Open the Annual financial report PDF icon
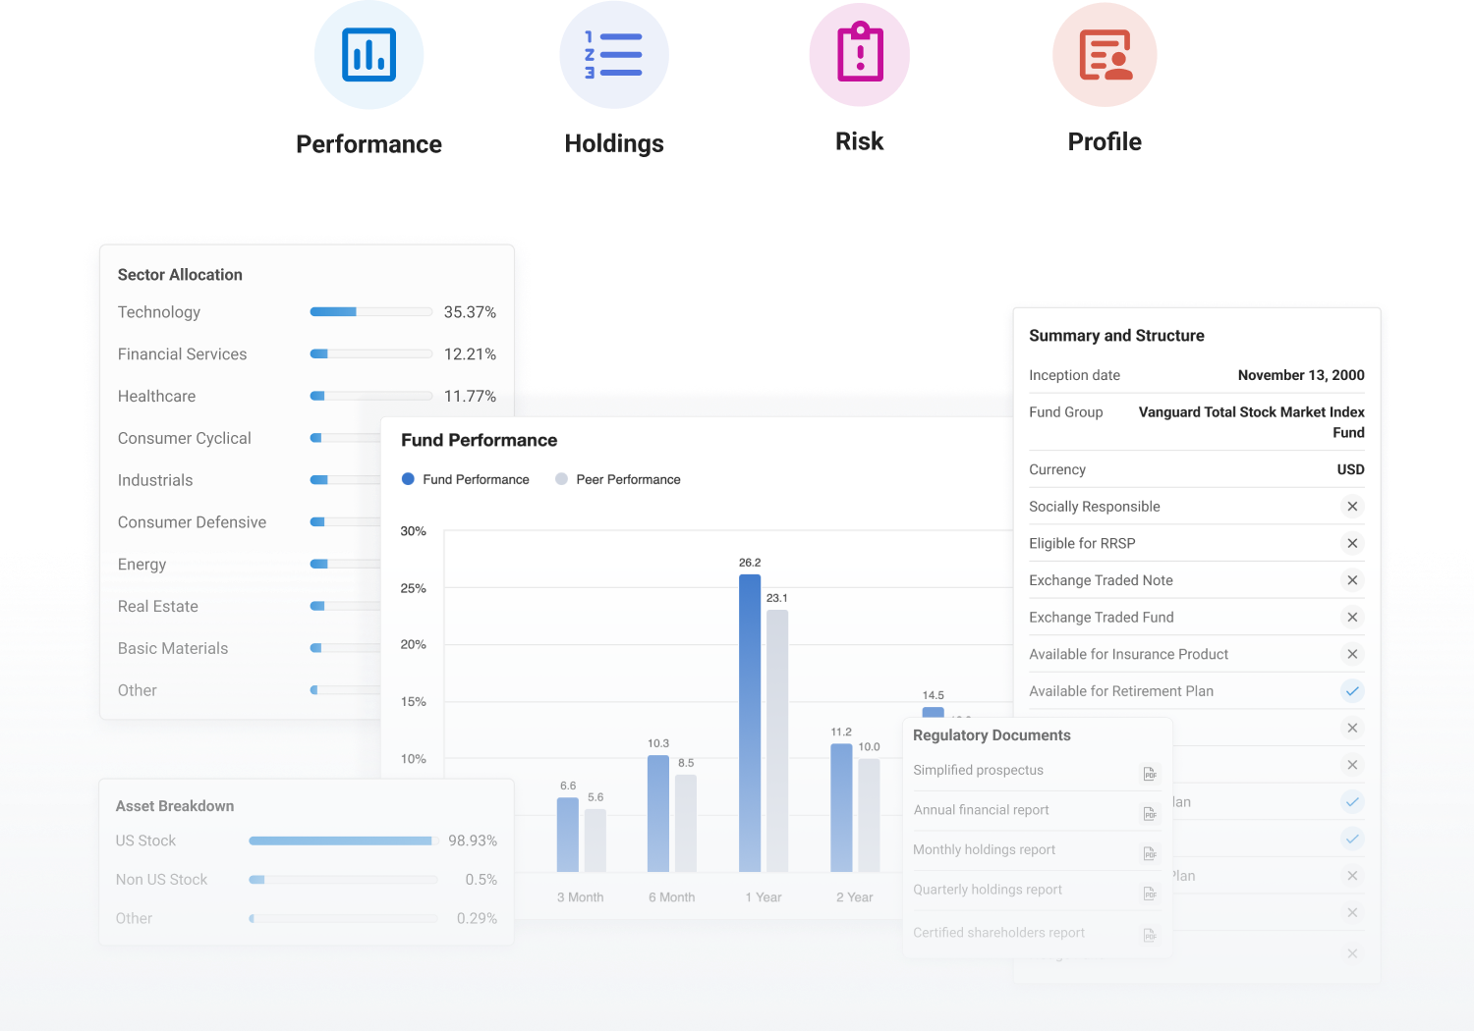 coord(1150,813)
